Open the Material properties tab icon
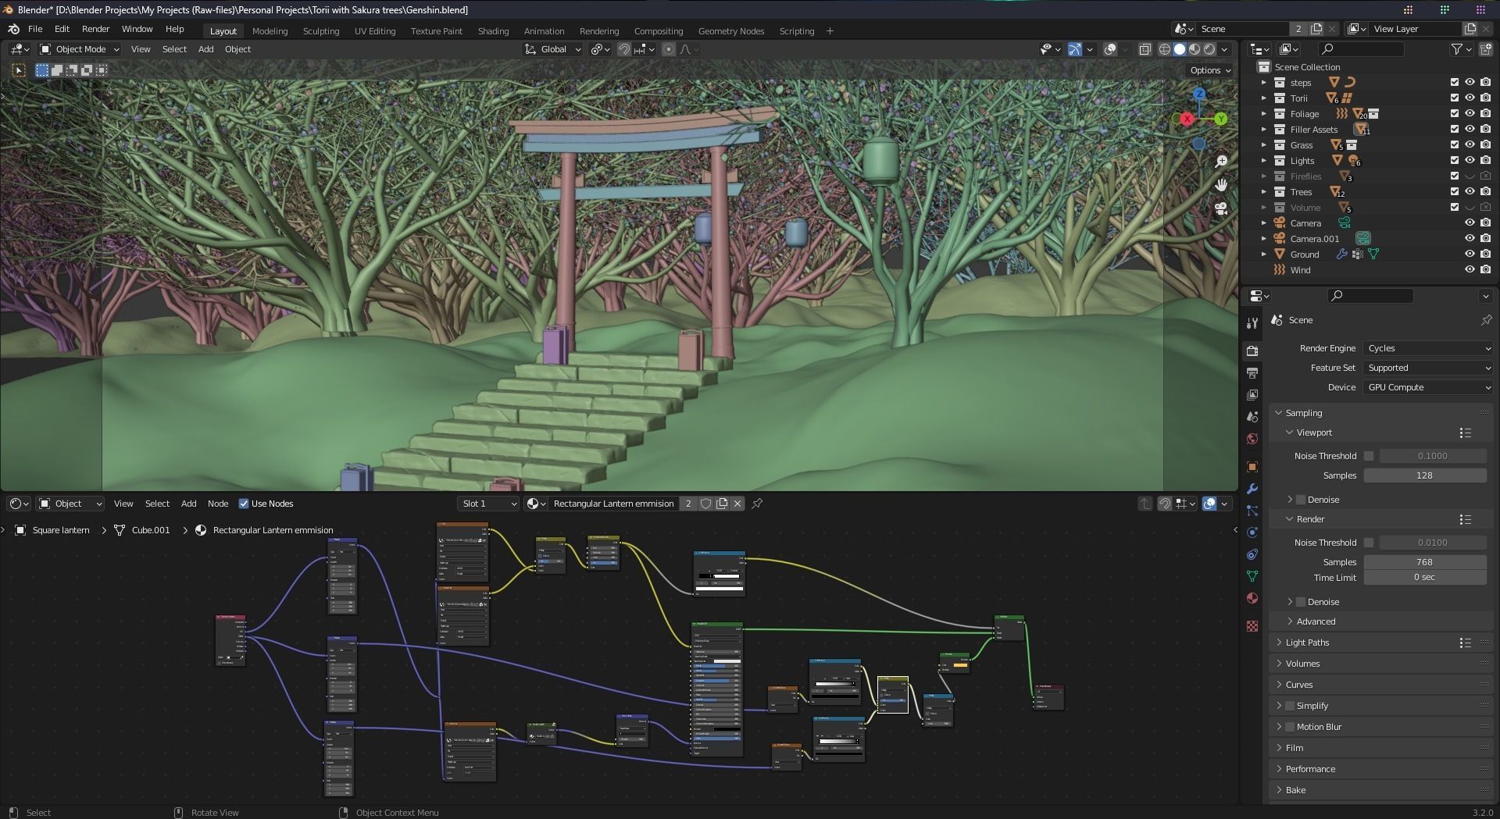The height and width of the screenshot is (819, 1500). click(x=1252, y=598)
